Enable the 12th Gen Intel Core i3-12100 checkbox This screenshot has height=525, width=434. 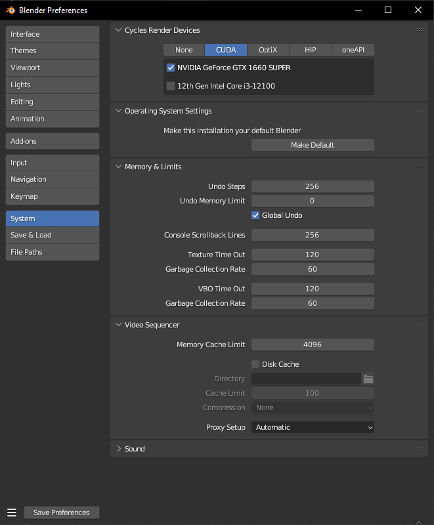[171, 86]
